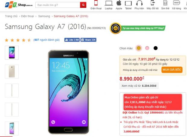Viewport: 187px width, 137px height.
Task: Open the Laptop category icon
Action: click(x=109, y=3)
